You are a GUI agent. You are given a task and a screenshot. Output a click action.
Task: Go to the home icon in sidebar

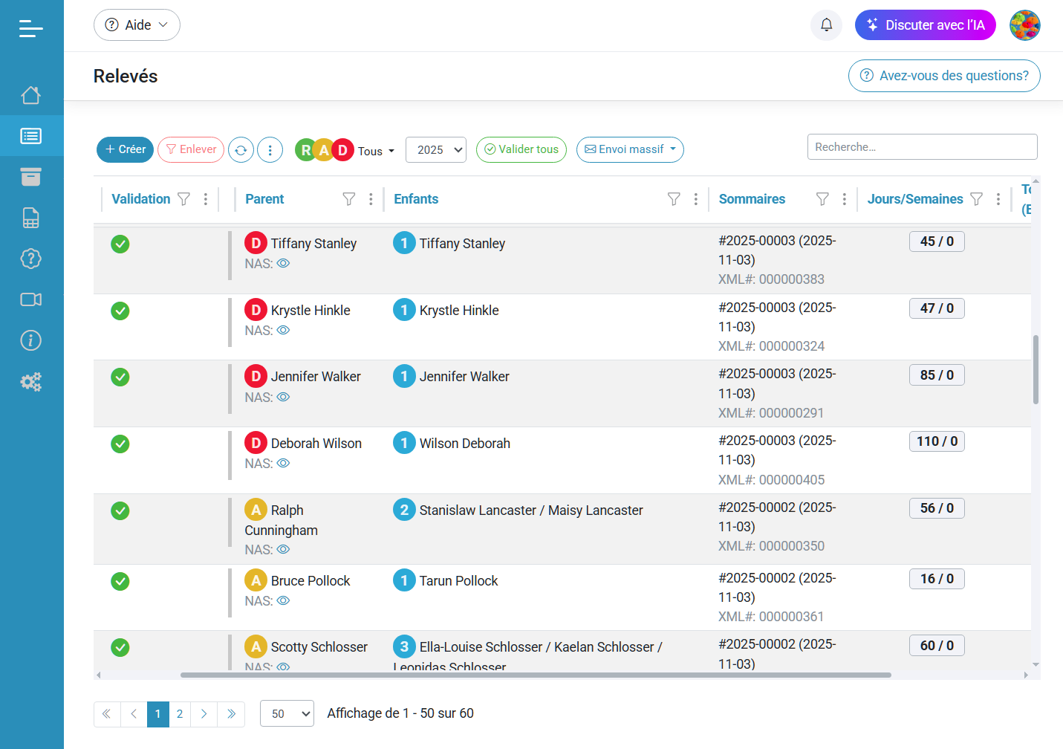coord(31,95)
